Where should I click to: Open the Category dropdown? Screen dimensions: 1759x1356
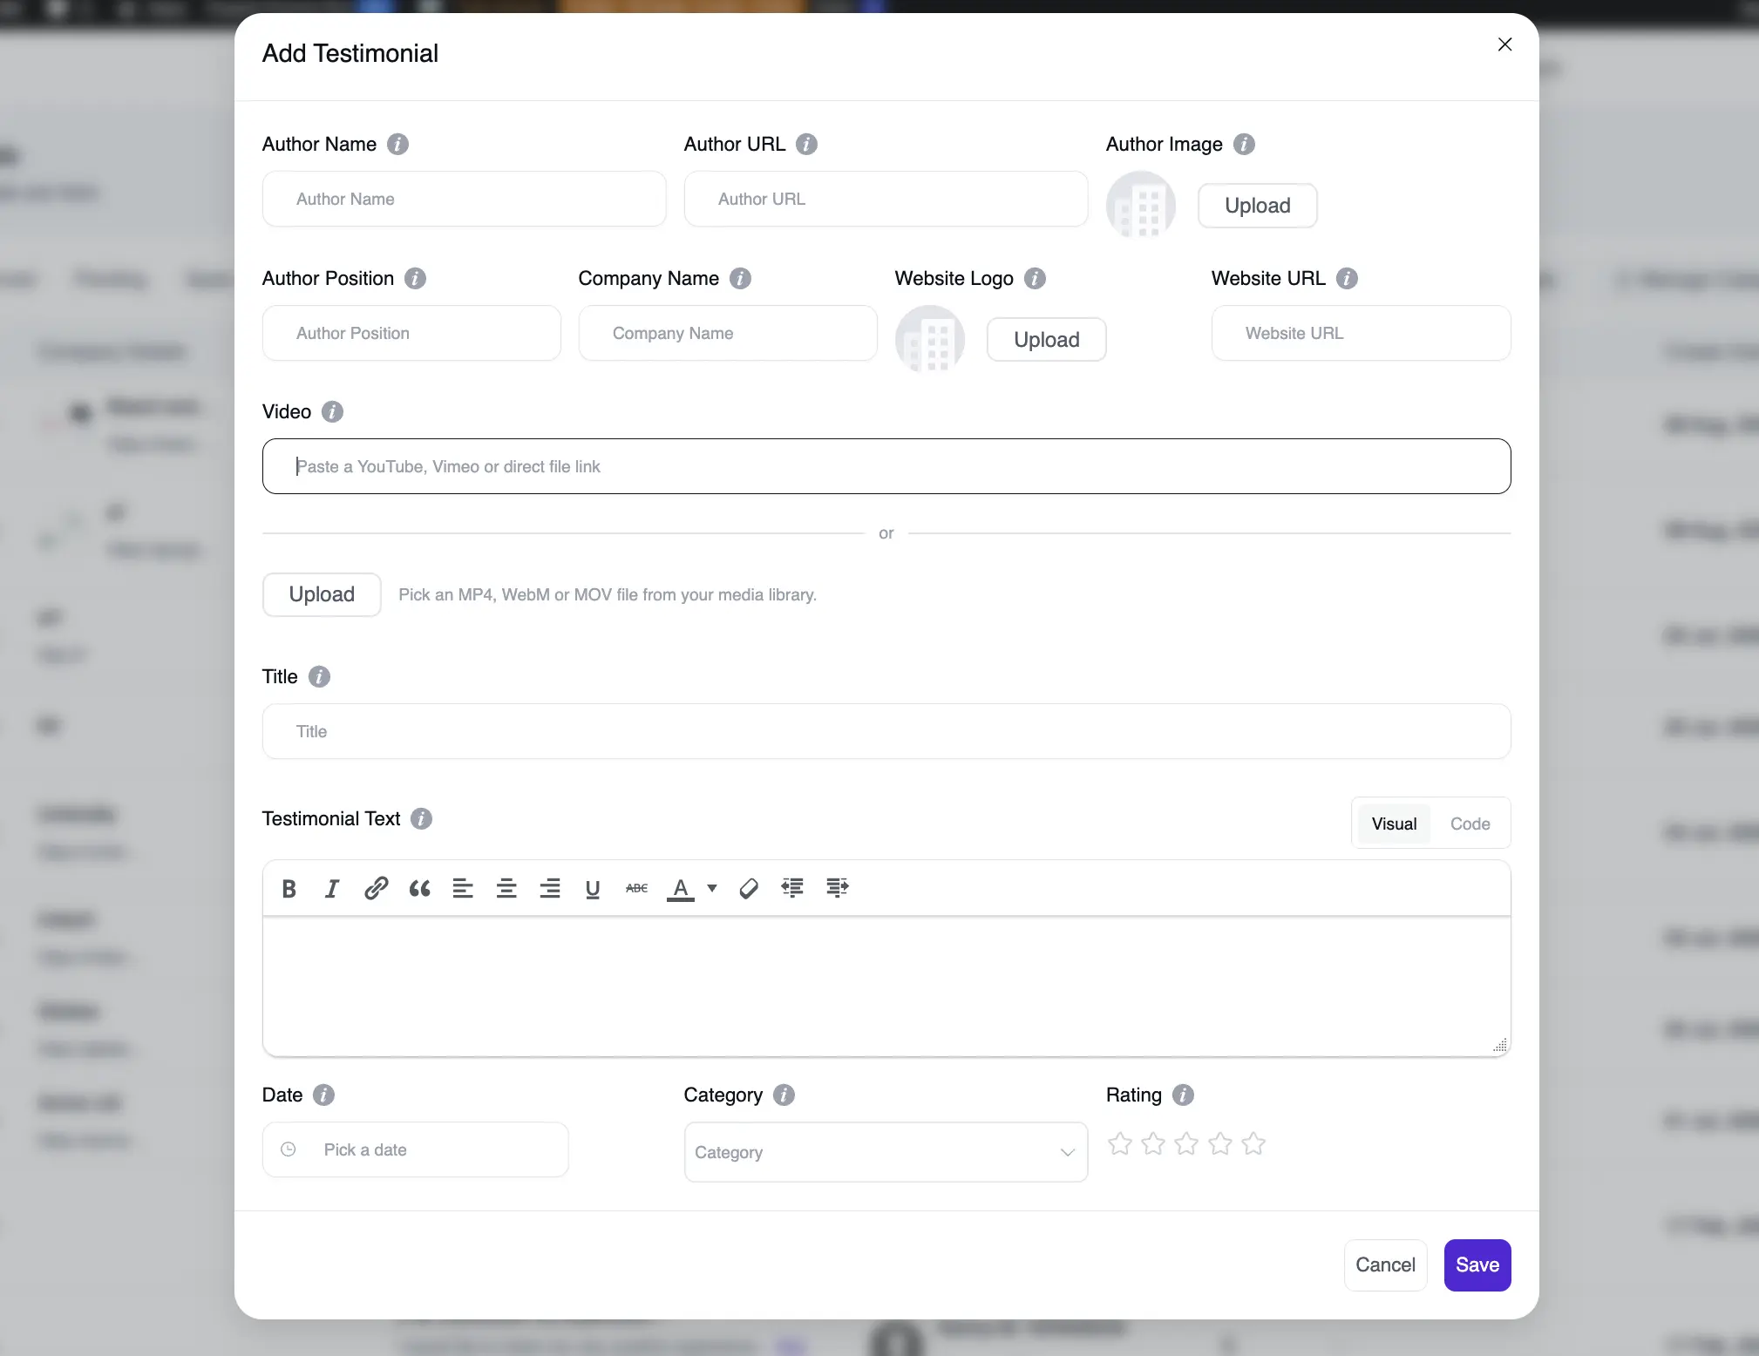(886, 1152)
